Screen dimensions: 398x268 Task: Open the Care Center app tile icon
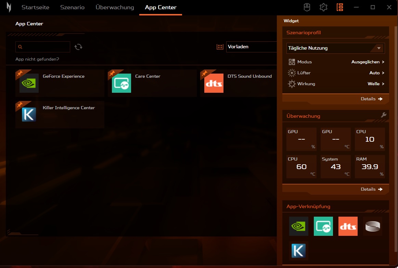tap(121, 83)
